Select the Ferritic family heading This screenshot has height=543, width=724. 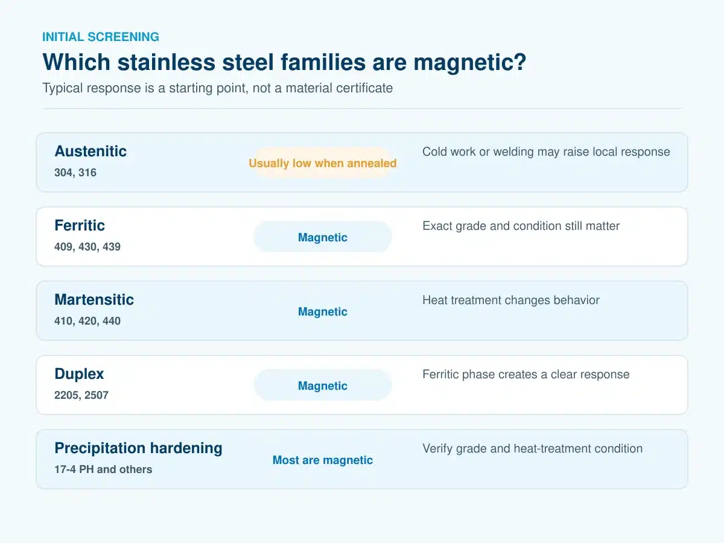pos(80,225)
